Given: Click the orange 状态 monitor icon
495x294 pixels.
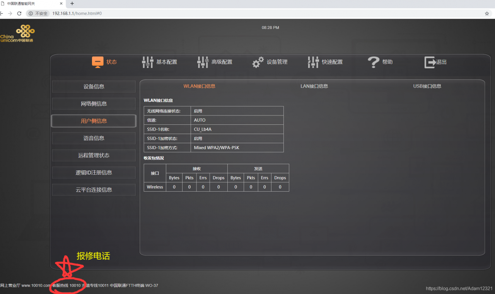Looking at the screenshot, I should coord(97,62).
